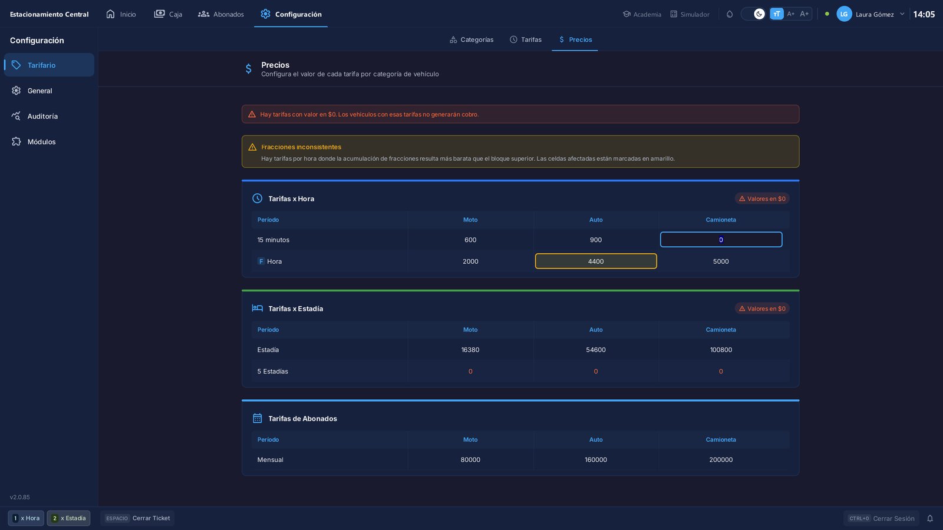Open General settings in sidebar
Screen dimensions: 943x530
point(49,91)
